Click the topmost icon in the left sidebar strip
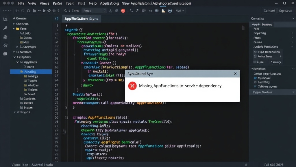The image size is (296, 167). pyautogui.click(x=5, y=19)
